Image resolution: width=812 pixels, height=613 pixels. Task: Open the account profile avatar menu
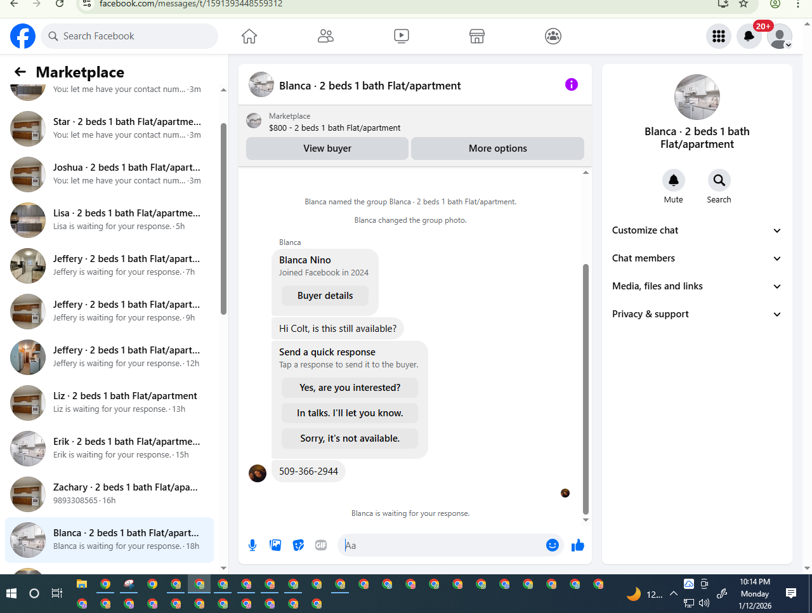(x=780, y=36)
